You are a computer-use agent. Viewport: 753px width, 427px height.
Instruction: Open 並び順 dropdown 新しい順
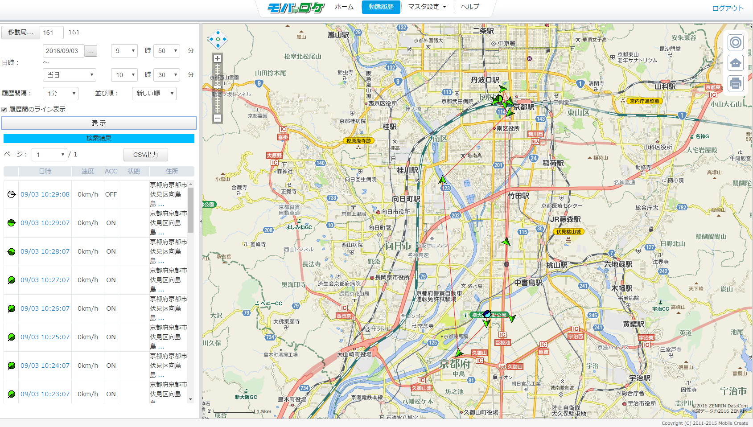tap(154, 94)
